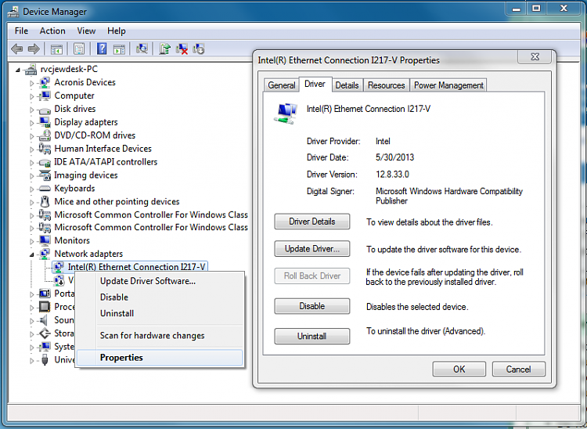The width and height of the screenshot is (587, 429).
Task: Expand the Disk drives node
Action: click(32, 110)
